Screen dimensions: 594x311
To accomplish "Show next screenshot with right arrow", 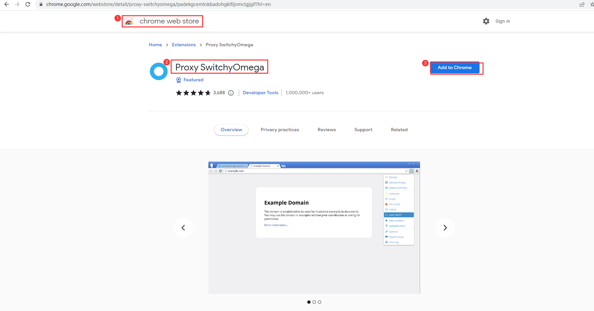I will (445, 228).
